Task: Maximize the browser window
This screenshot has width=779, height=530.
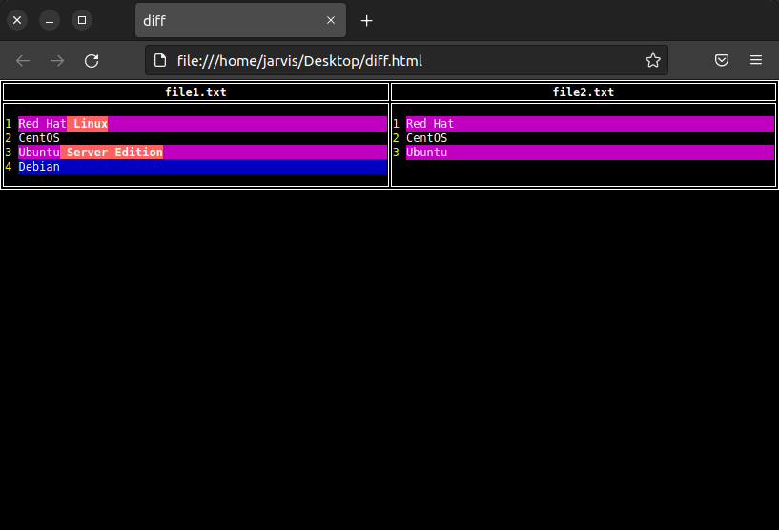Action: [x=82, y=20]
